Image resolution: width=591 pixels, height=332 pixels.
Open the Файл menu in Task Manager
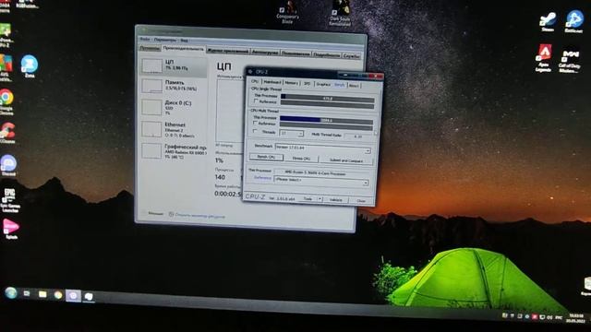tap(145, 39)
